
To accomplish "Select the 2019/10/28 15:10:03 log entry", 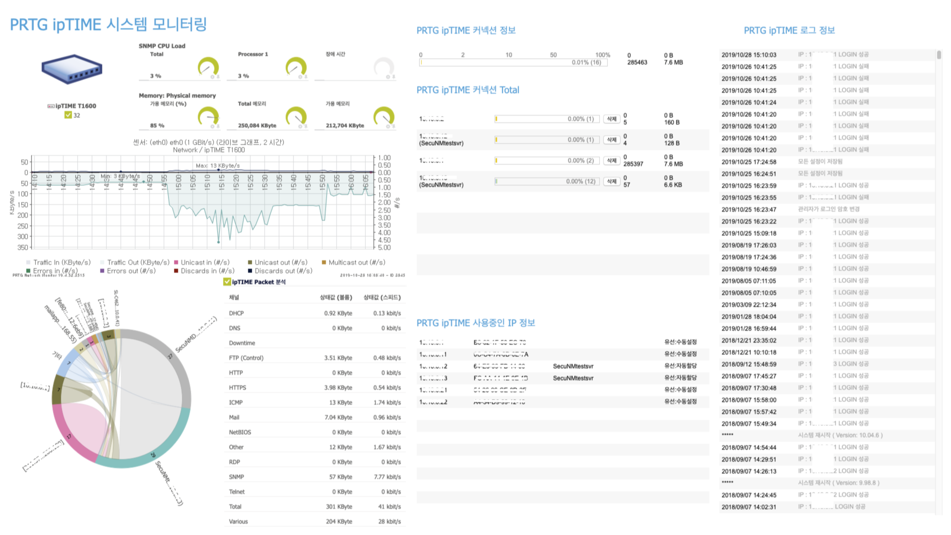I will point(827,55).
